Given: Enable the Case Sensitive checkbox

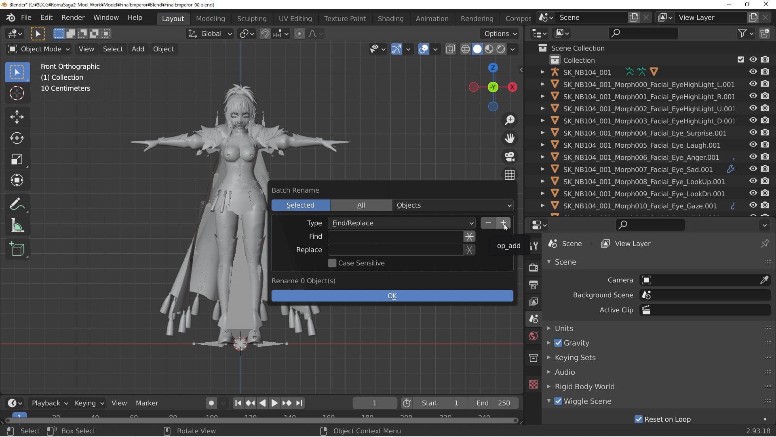Looking at the screenshot, I should (x=332, y=263).
